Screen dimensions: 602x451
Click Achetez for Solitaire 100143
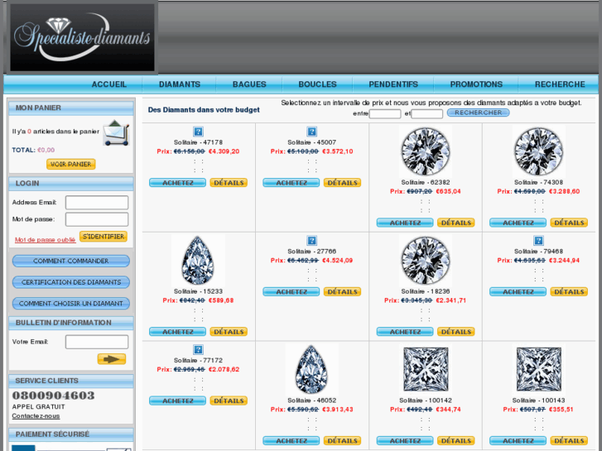518,440
